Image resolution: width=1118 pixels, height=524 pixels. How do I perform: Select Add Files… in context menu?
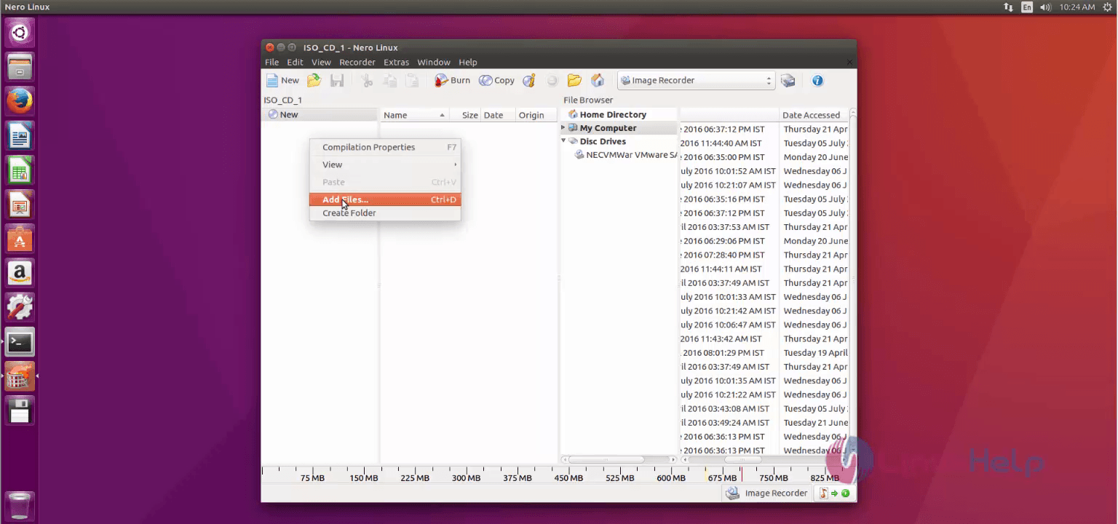pos(385,199)
